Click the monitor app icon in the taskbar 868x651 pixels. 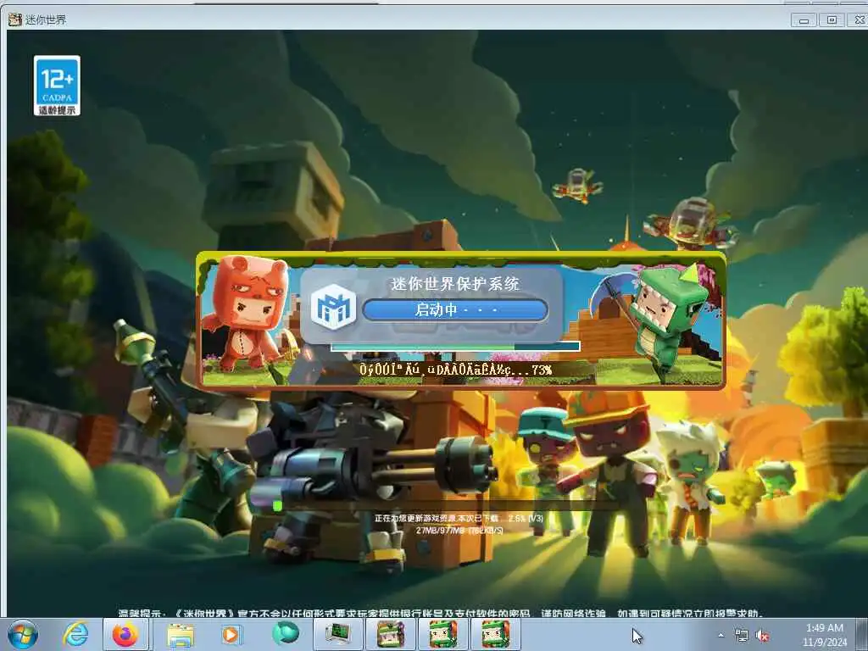[338, 634]
